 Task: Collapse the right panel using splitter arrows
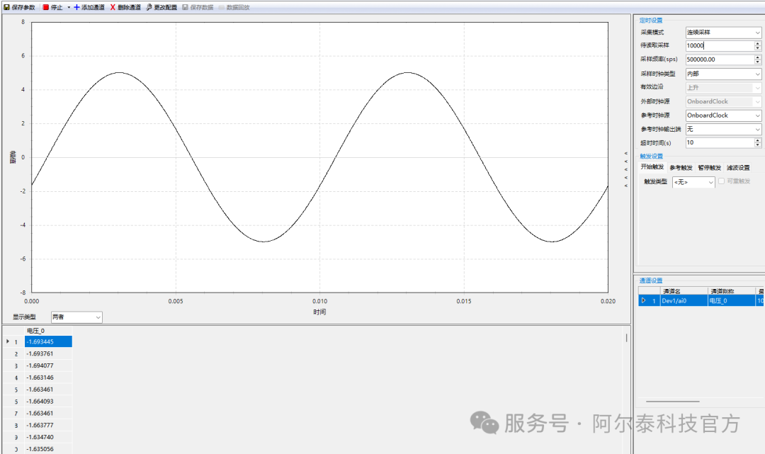tap(625, 169)
